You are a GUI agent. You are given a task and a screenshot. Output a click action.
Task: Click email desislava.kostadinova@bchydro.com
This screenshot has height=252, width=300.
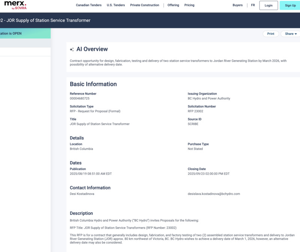pos(214,194)
